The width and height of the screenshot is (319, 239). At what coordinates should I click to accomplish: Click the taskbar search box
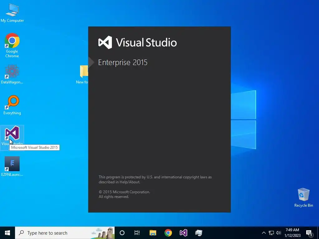65,233
